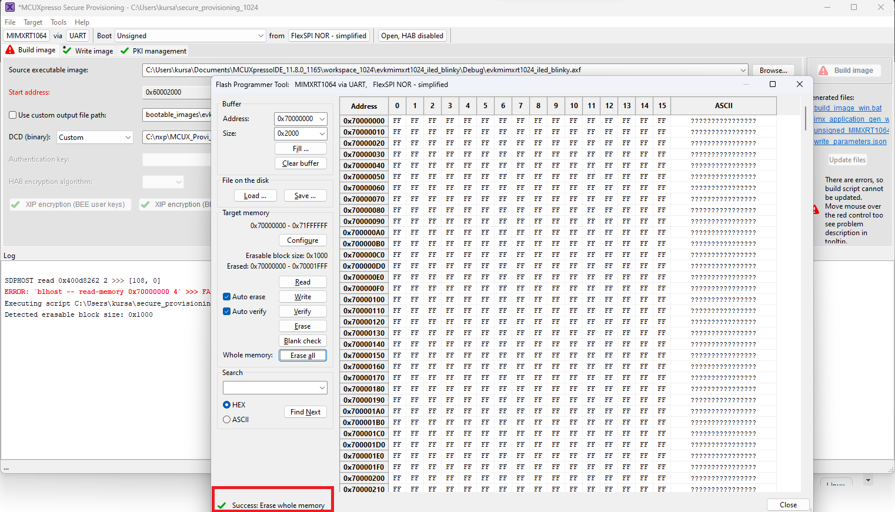Click Save... to save buffer to disk
895x512 pixels.
(x=305, y=196)
